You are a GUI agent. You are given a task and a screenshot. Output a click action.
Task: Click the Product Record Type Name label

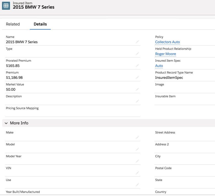pyautogui.click(x=174, y=73)
